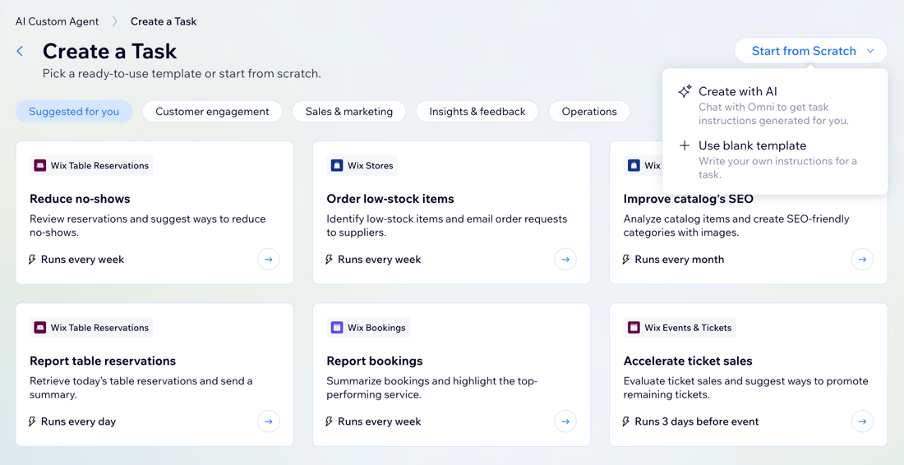The height and width of the screenshot is (465, 904).
Task: Click the back arrow beside Create a Task
Action: pos(21,51)
